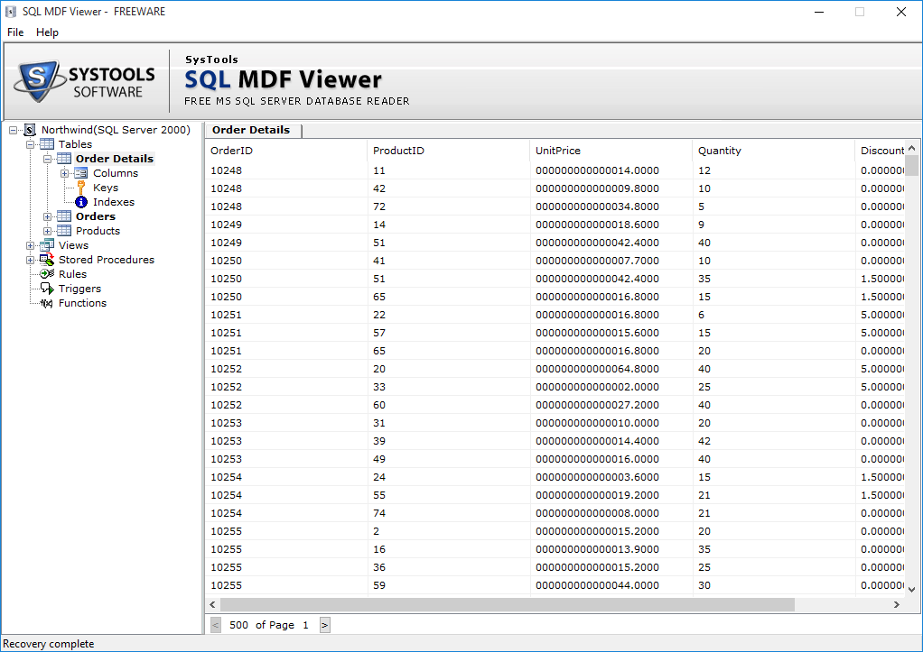Expand the Products table node

click(47, 231)
